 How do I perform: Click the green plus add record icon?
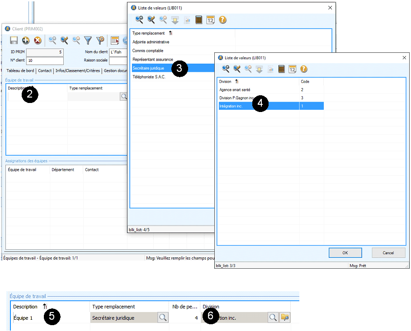coord(26,41)
